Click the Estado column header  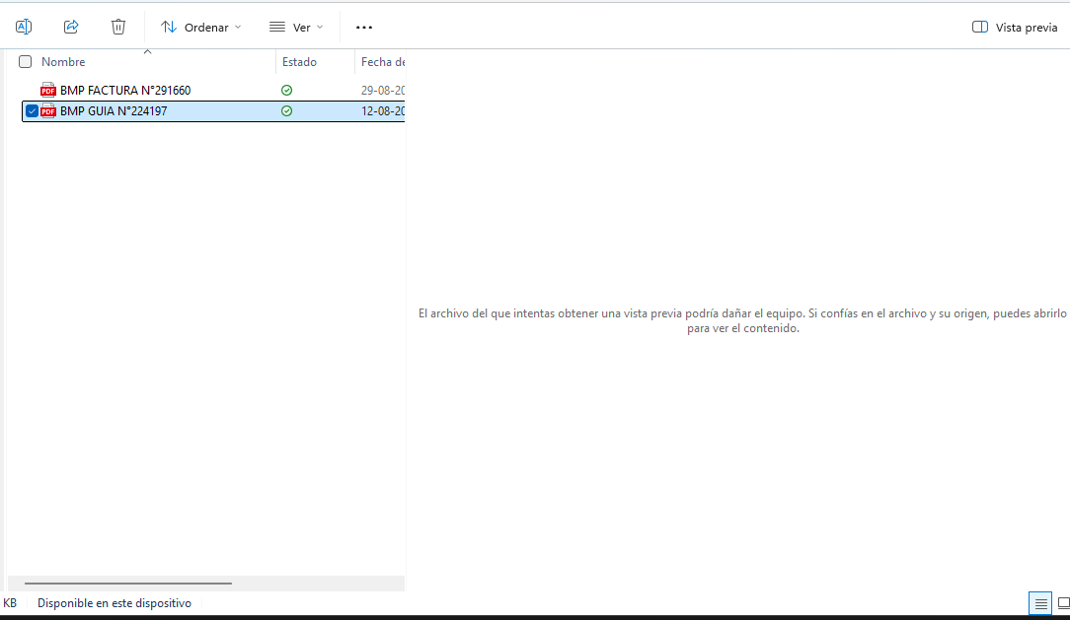tap(298, 61)
